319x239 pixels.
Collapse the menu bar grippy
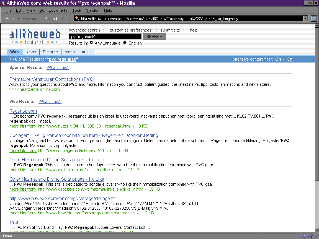coord(2,10)
